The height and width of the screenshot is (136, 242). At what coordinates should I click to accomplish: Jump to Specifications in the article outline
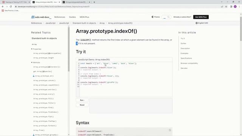click(186, 58)
